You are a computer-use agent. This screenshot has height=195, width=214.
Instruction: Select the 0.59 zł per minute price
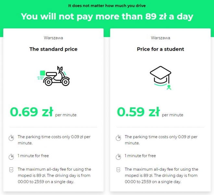coord(150,112)
